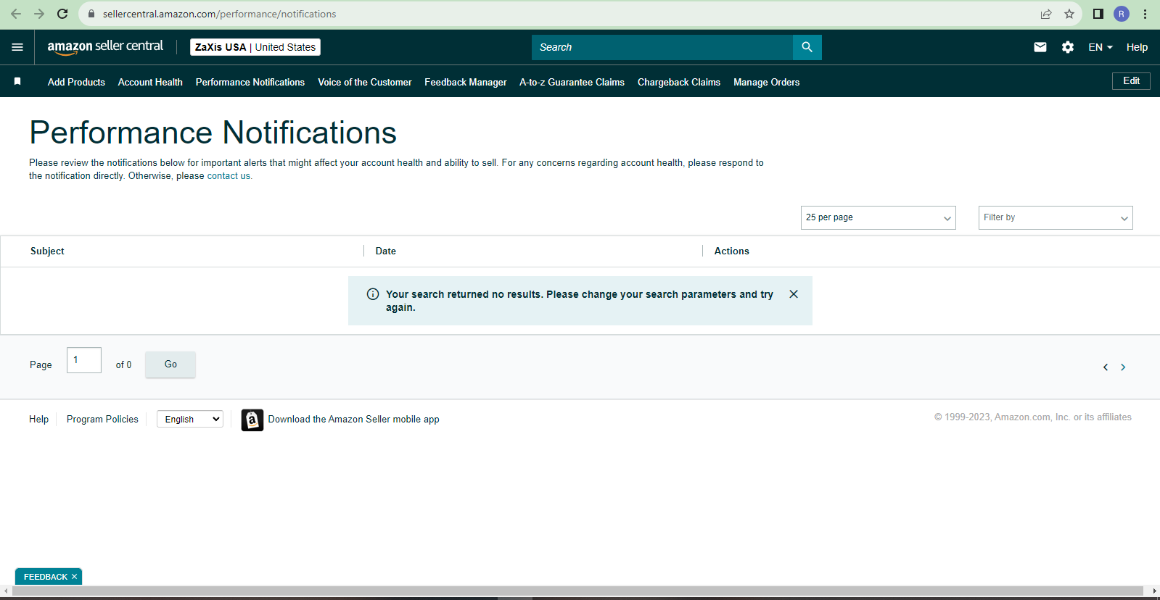View site information lock icon
Viewport: 1160px width, 600px height.
[x=91, y=14]
